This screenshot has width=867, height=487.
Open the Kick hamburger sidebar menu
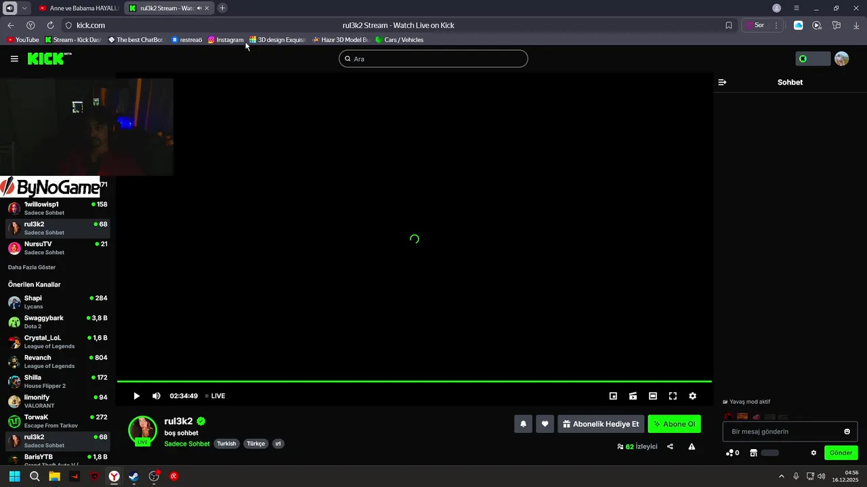14,59
